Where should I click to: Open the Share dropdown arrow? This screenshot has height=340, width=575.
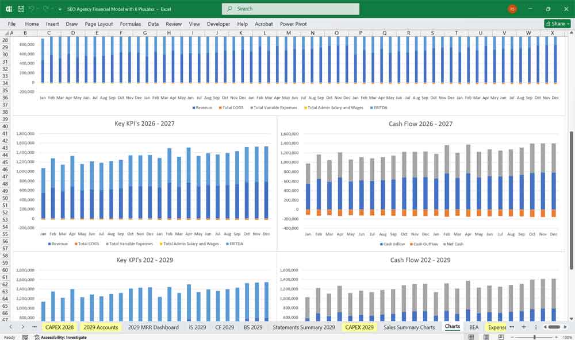tap(568, 24)
